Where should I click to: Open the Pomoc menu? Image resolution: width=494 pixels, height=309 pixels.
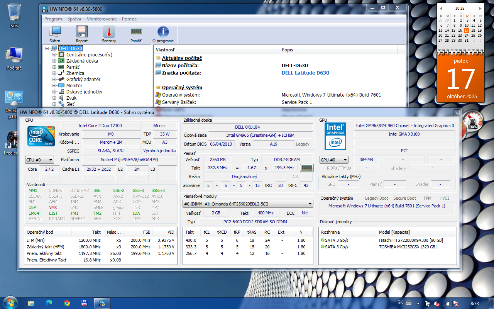click(129, 19)
